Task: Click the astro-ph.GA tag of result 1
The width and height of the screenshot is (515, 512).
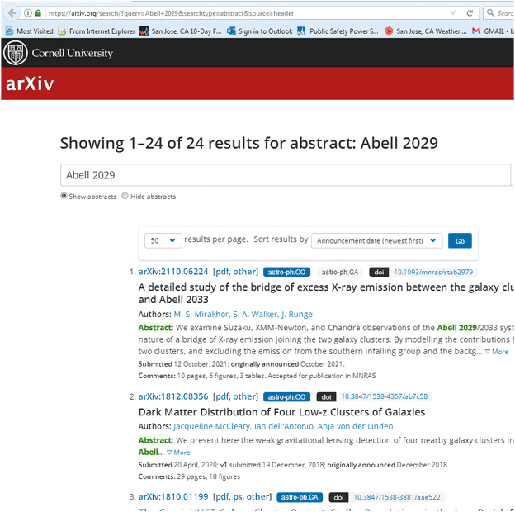Action: [x=339, y=272]
